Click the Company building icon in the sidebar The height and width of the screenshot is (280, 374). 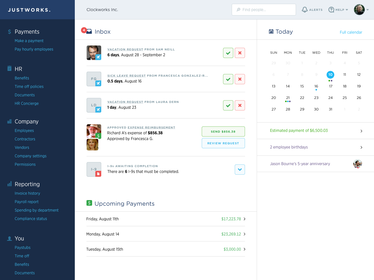coord(9,121)
